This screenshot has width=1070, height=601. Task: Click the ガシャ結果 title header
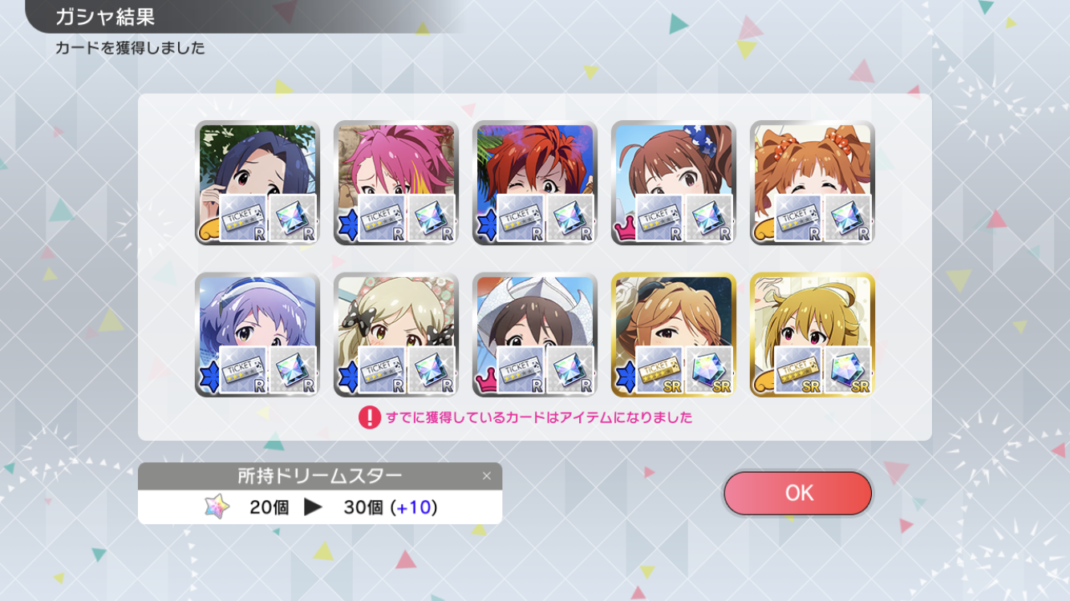pos(105,17)
